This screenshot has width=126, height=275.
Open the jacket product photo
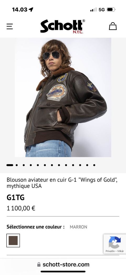63,97
